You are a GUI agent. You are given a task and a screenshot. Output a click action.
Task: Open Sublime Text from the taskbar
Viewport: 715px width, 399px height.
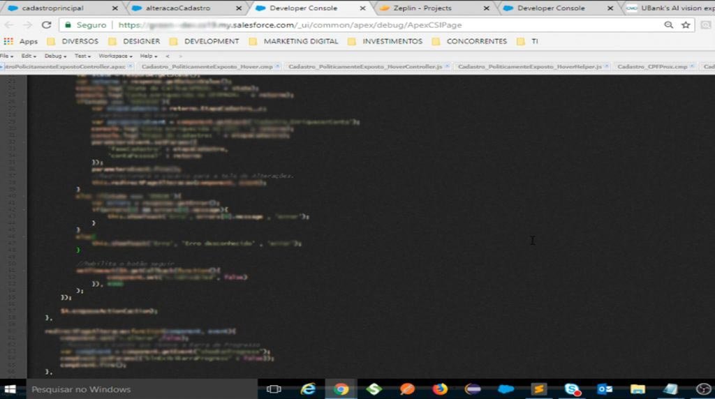pyautogui.click(x=538, y=389)
